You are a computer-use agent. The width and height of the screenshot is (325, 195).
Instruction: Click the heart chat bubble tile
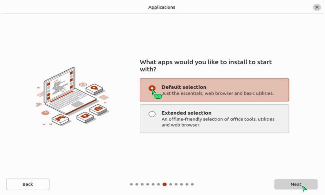(x=85, y=116)
